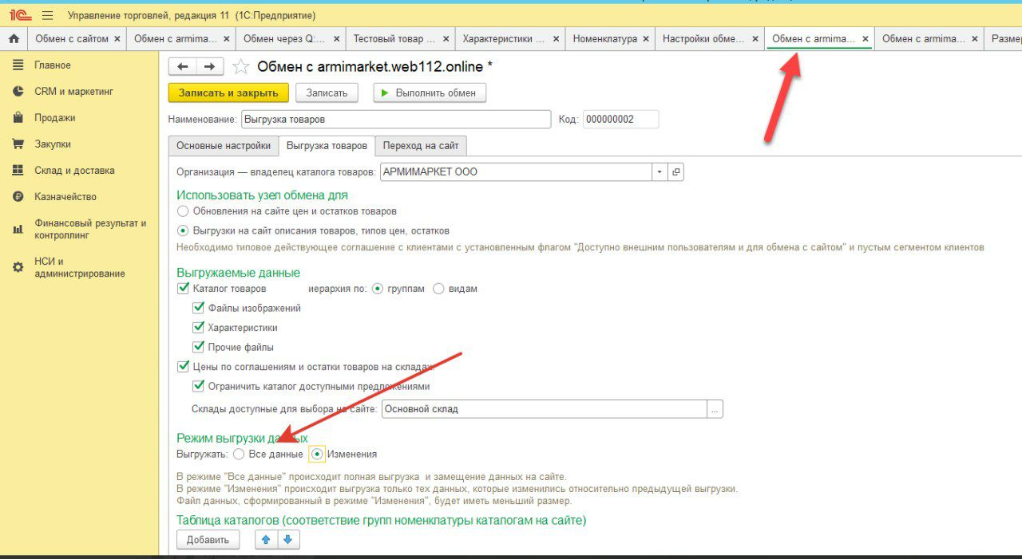This screenshot has width=1022, height=559.
Task: Close the Обмен с сайтом tab
Action: tap(117, 38)
